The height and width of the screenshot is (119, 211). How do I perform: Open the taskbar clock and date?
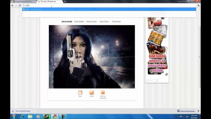tap(194, 117)
